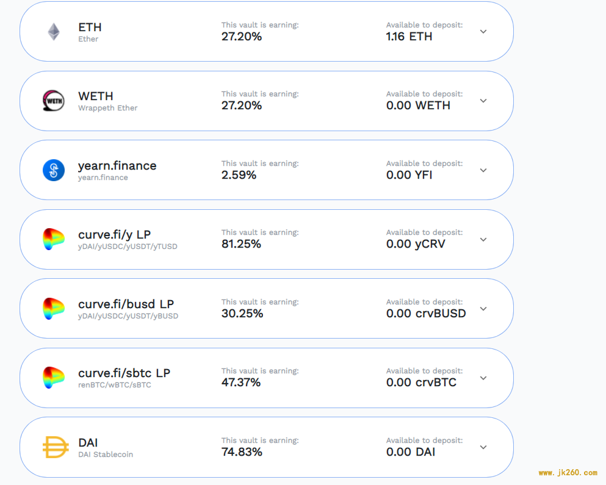606x485 pixels.
Task: Click the 0.00 DAI available balance
Action: click(411, 452)
